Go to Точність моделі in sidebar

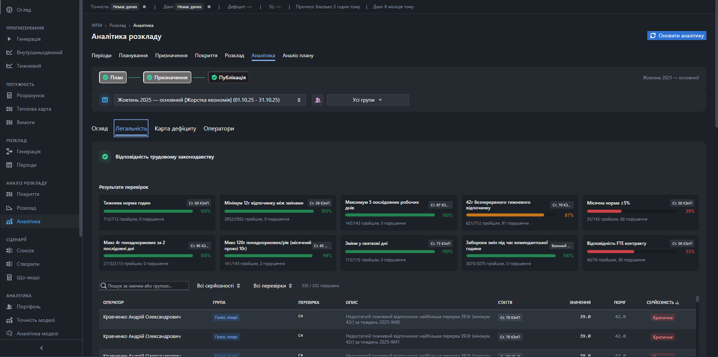36,320
